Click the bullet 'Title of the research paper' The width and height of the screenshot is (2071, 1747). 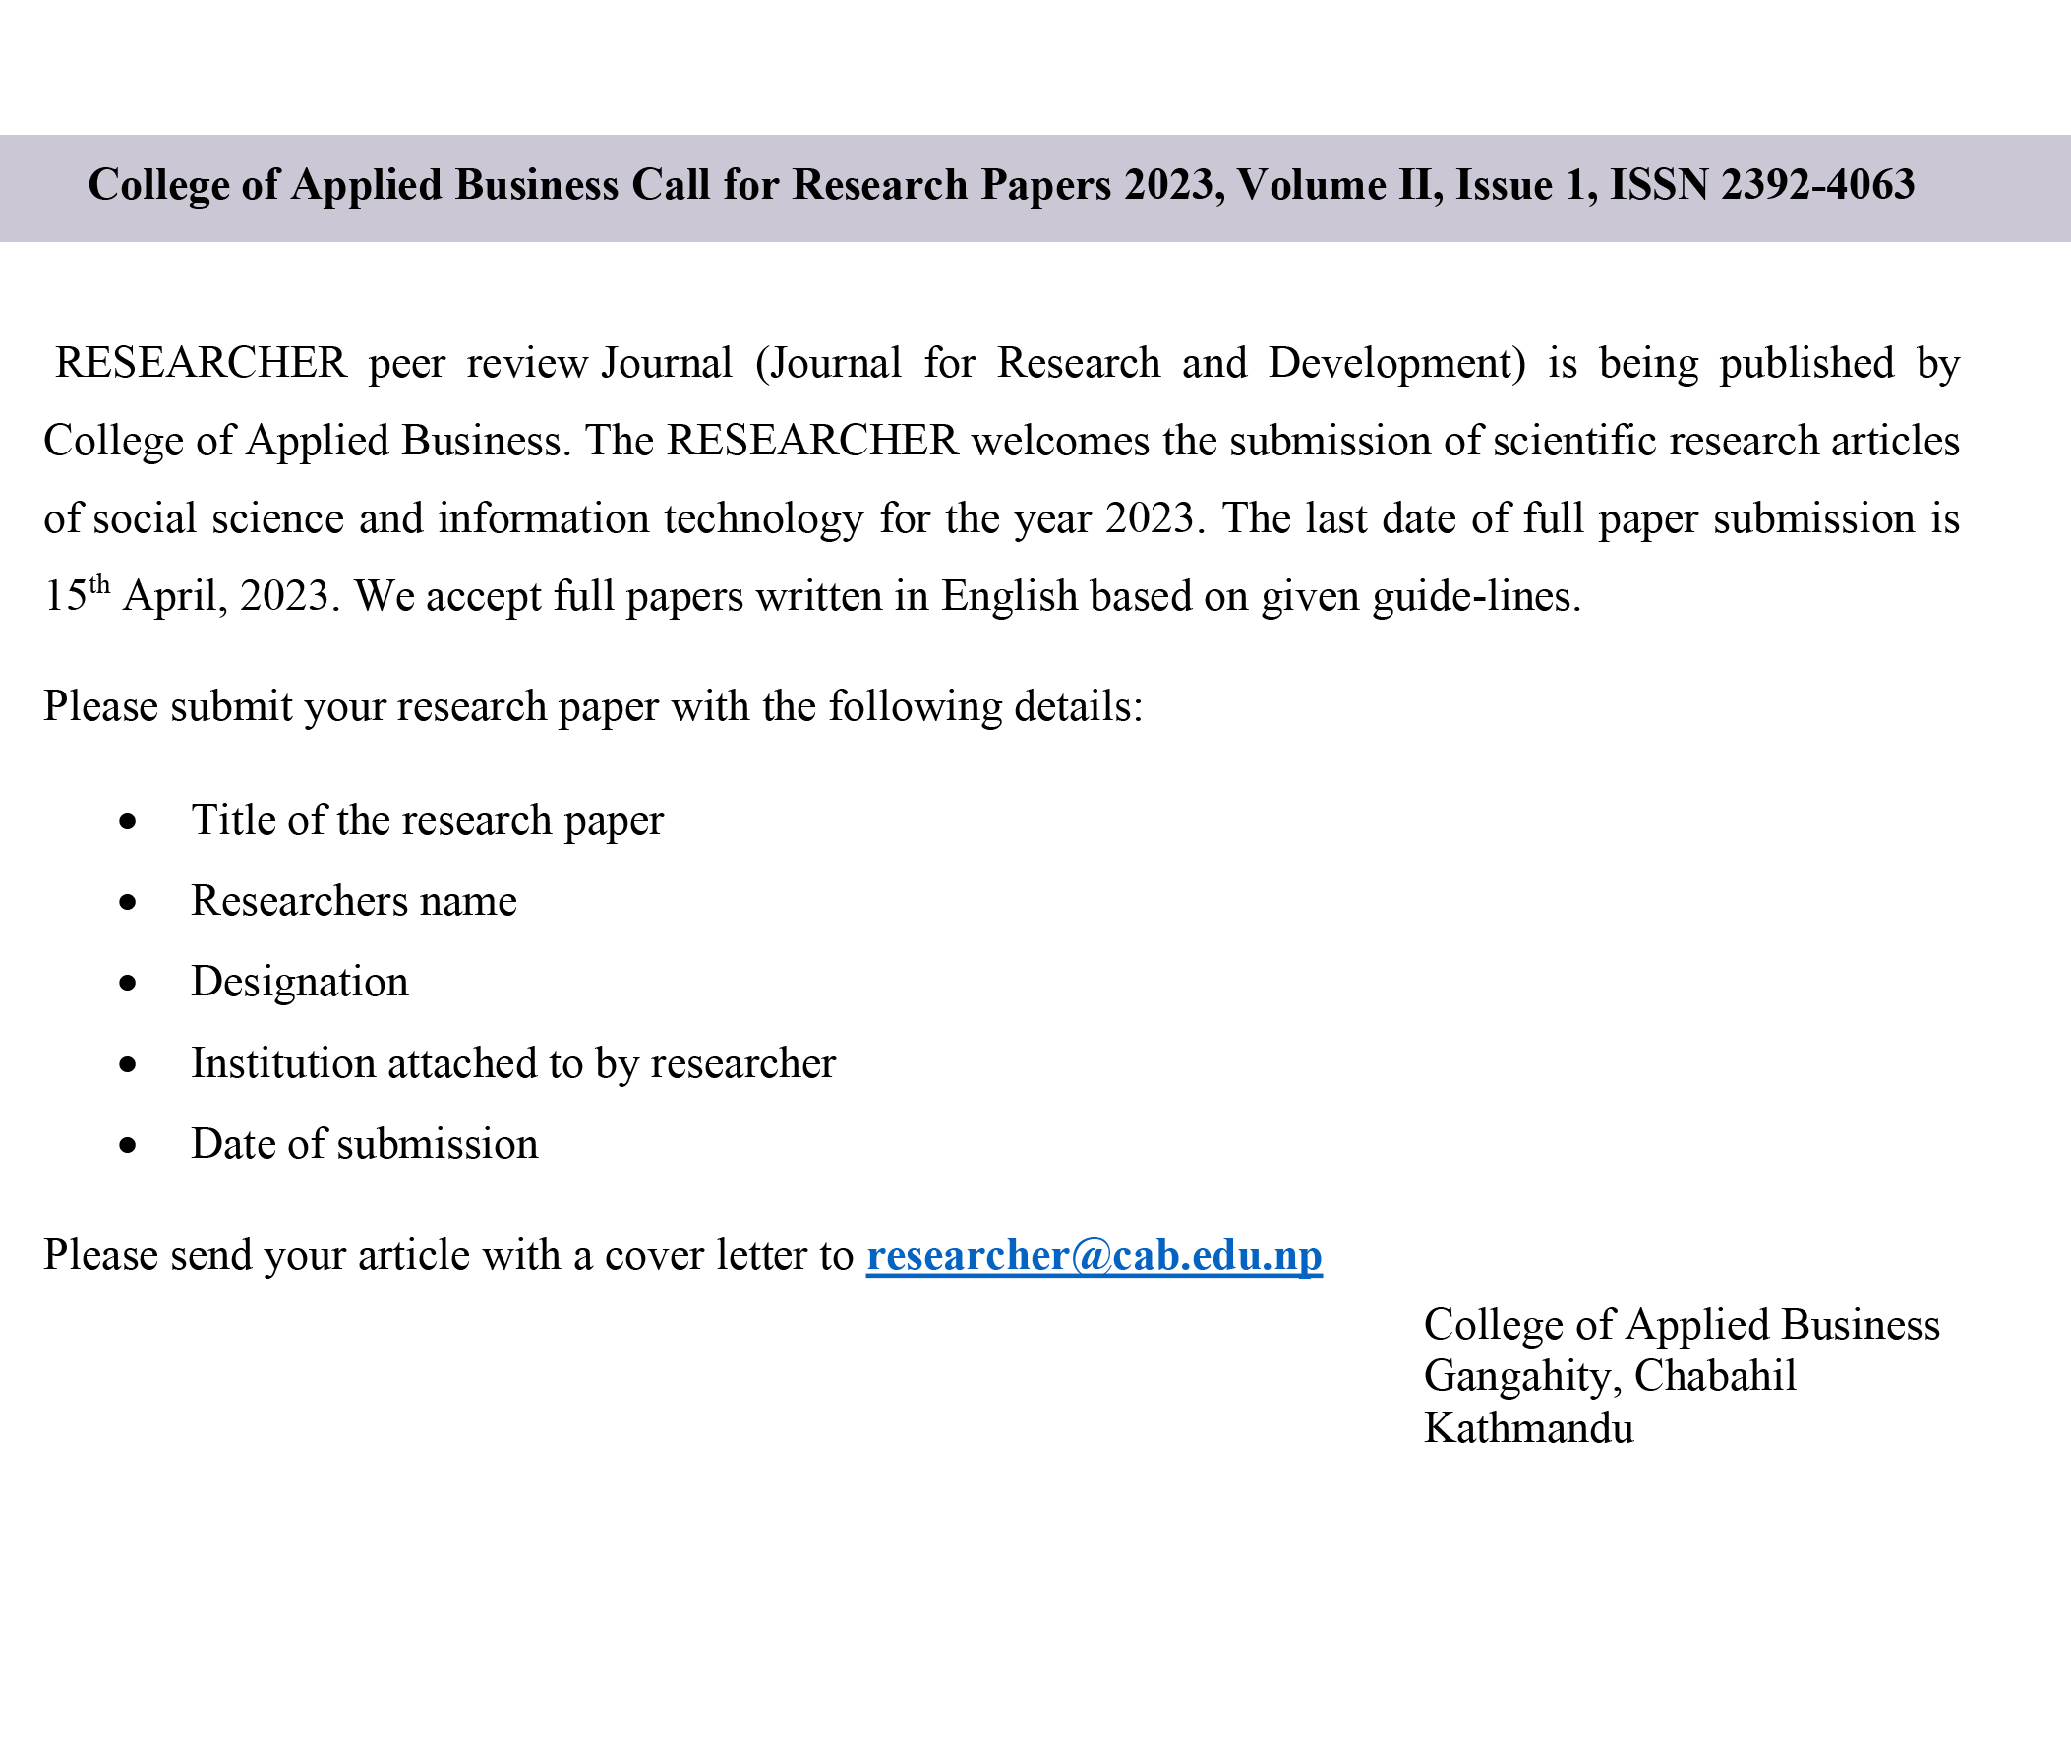pyautogui.click(x=427, y=821)
